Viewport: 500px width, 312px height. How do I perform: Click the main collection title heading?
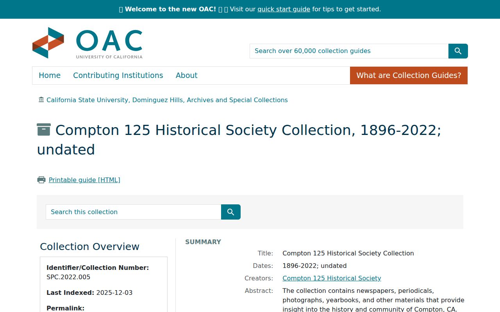(x=239, y=140)
